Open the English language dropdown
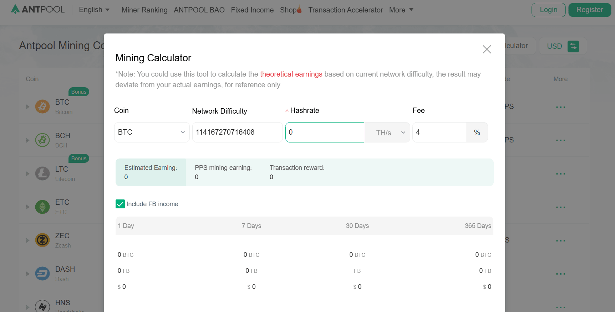The image size is (615, 312). (94, 10)
